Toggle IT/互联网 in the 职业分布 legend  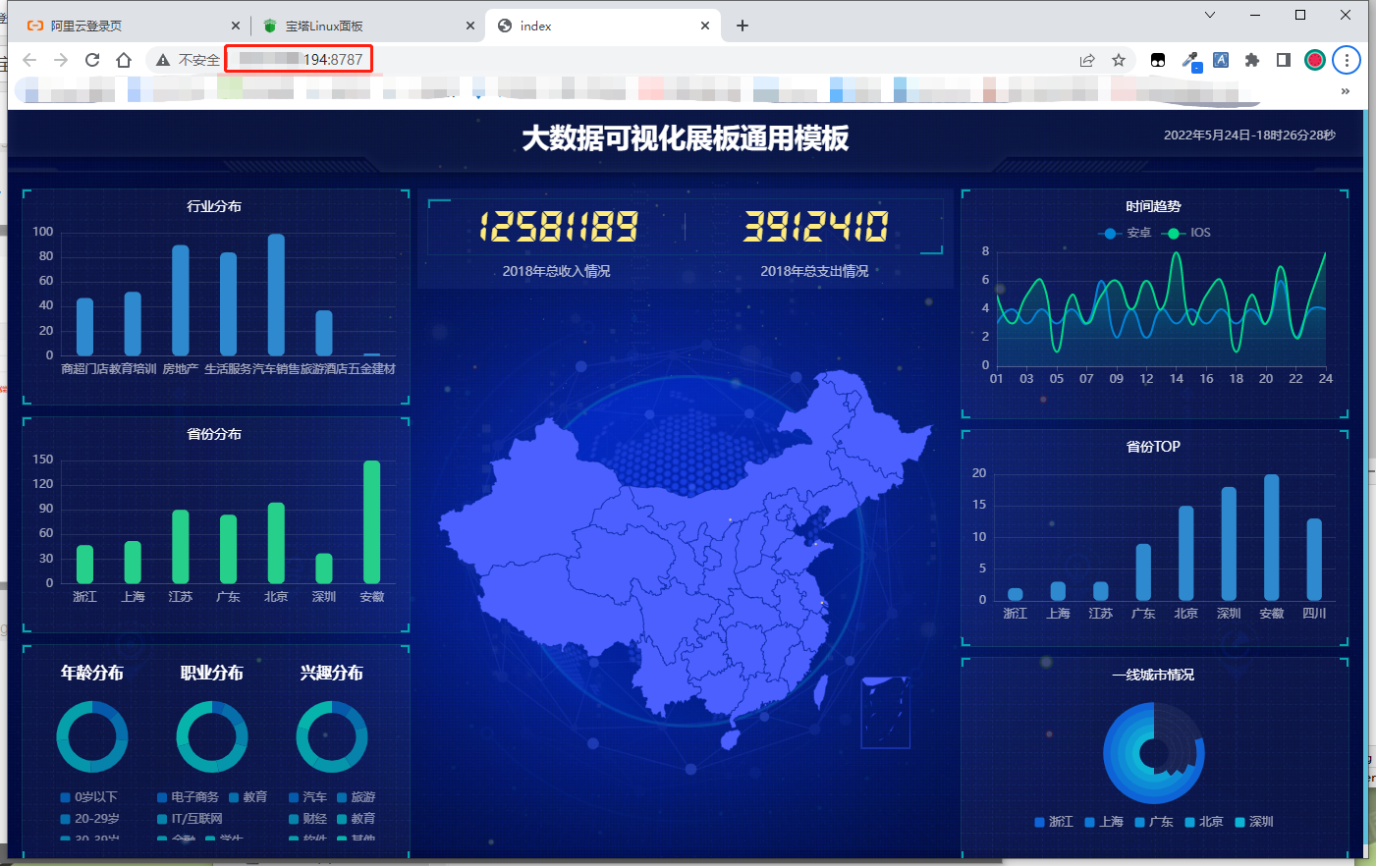(x=190, y=818)
